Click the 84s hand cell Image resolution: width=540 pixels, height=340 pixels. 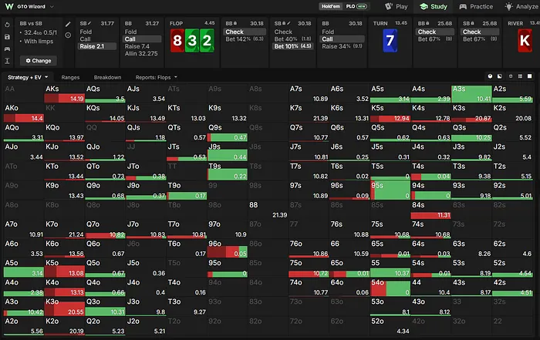[430, 210]
